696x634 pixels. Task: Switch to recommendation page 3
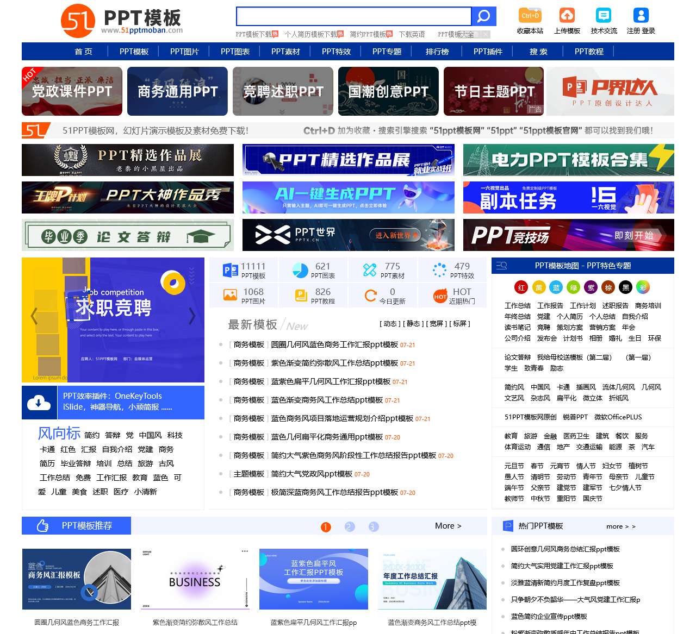click(373, 527)
